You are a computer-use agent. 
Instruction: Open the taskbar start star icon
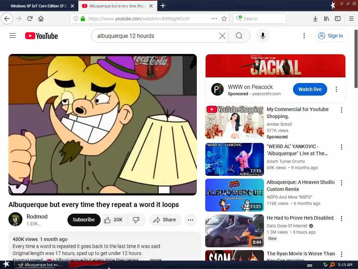6,264
